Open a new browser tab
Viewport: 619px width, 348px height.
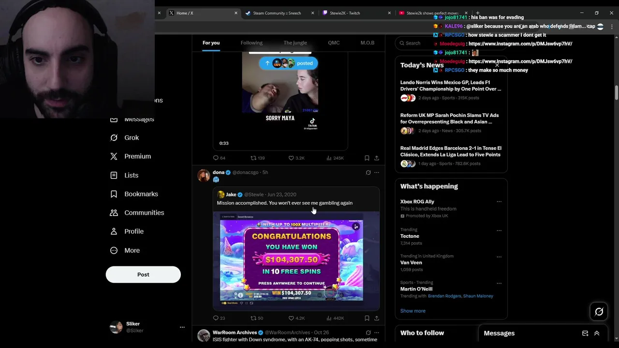(x=478, y=13)
